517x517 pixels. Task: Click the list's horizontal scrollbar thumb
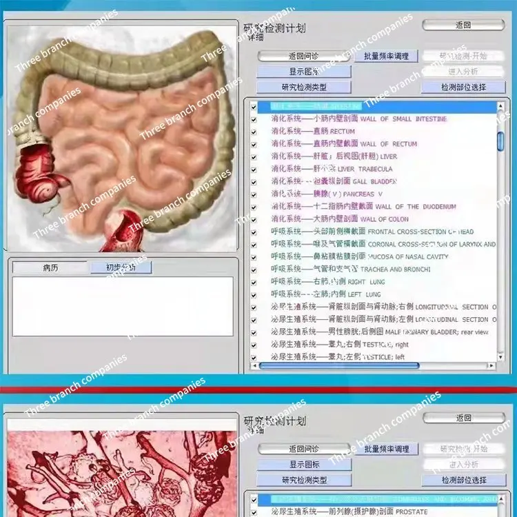(339, 365)
